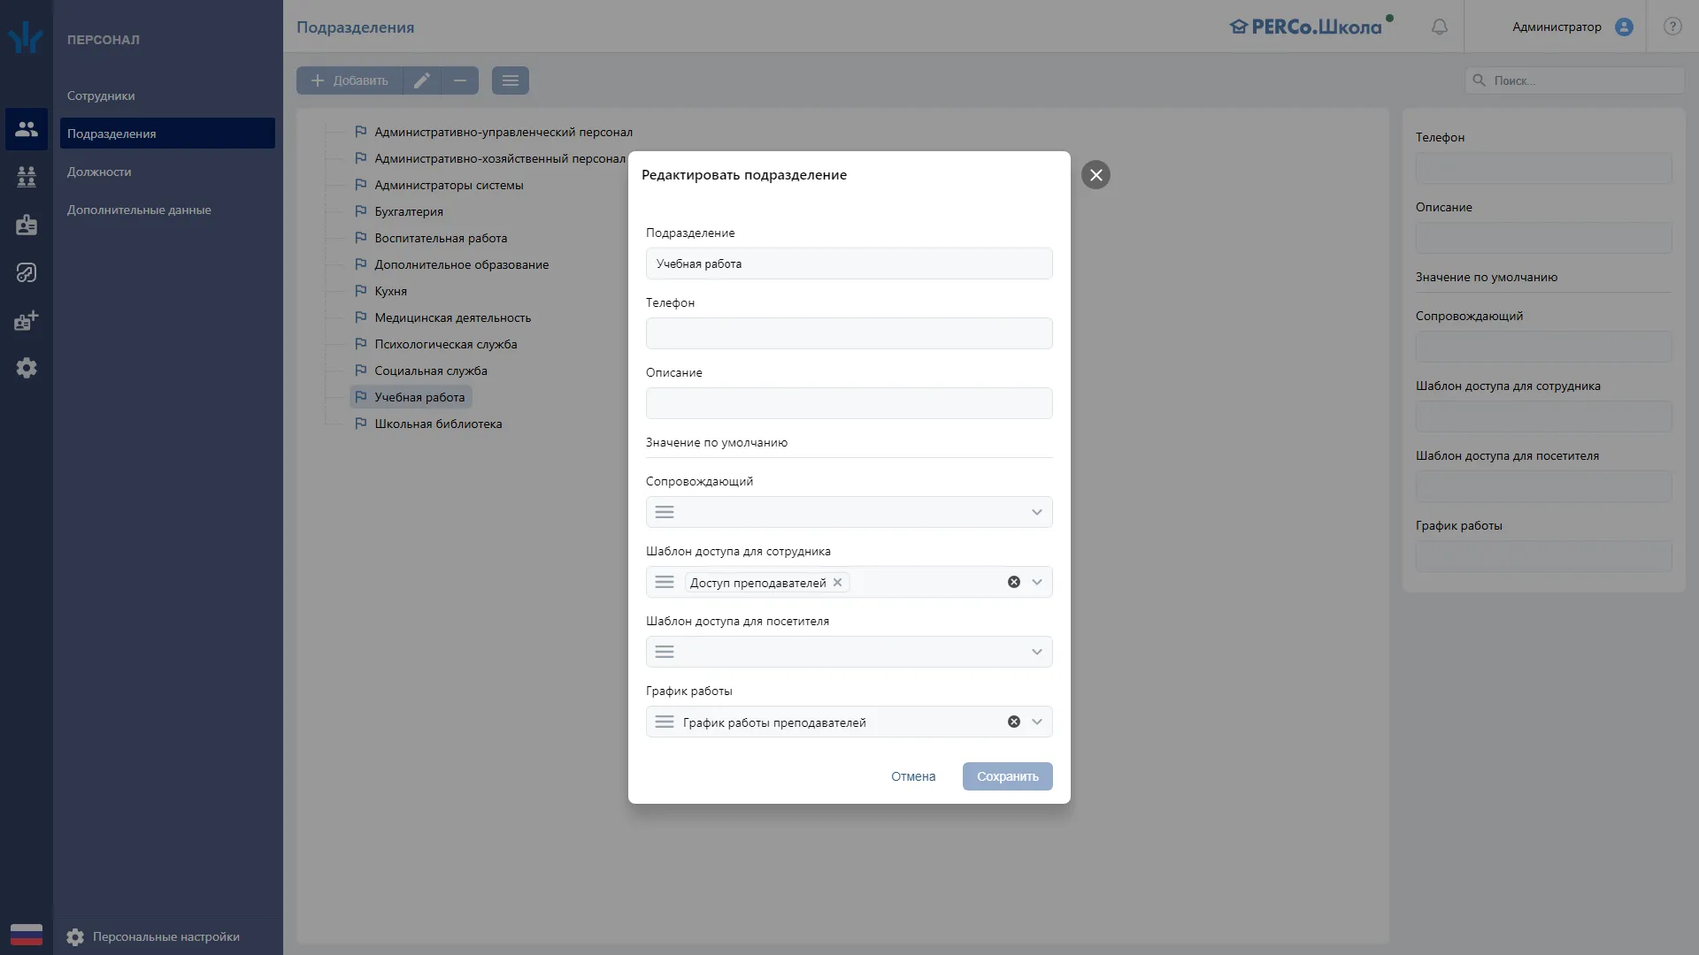
Task: Open the list icon in Сопровождающий field
Action: point(665,512)
